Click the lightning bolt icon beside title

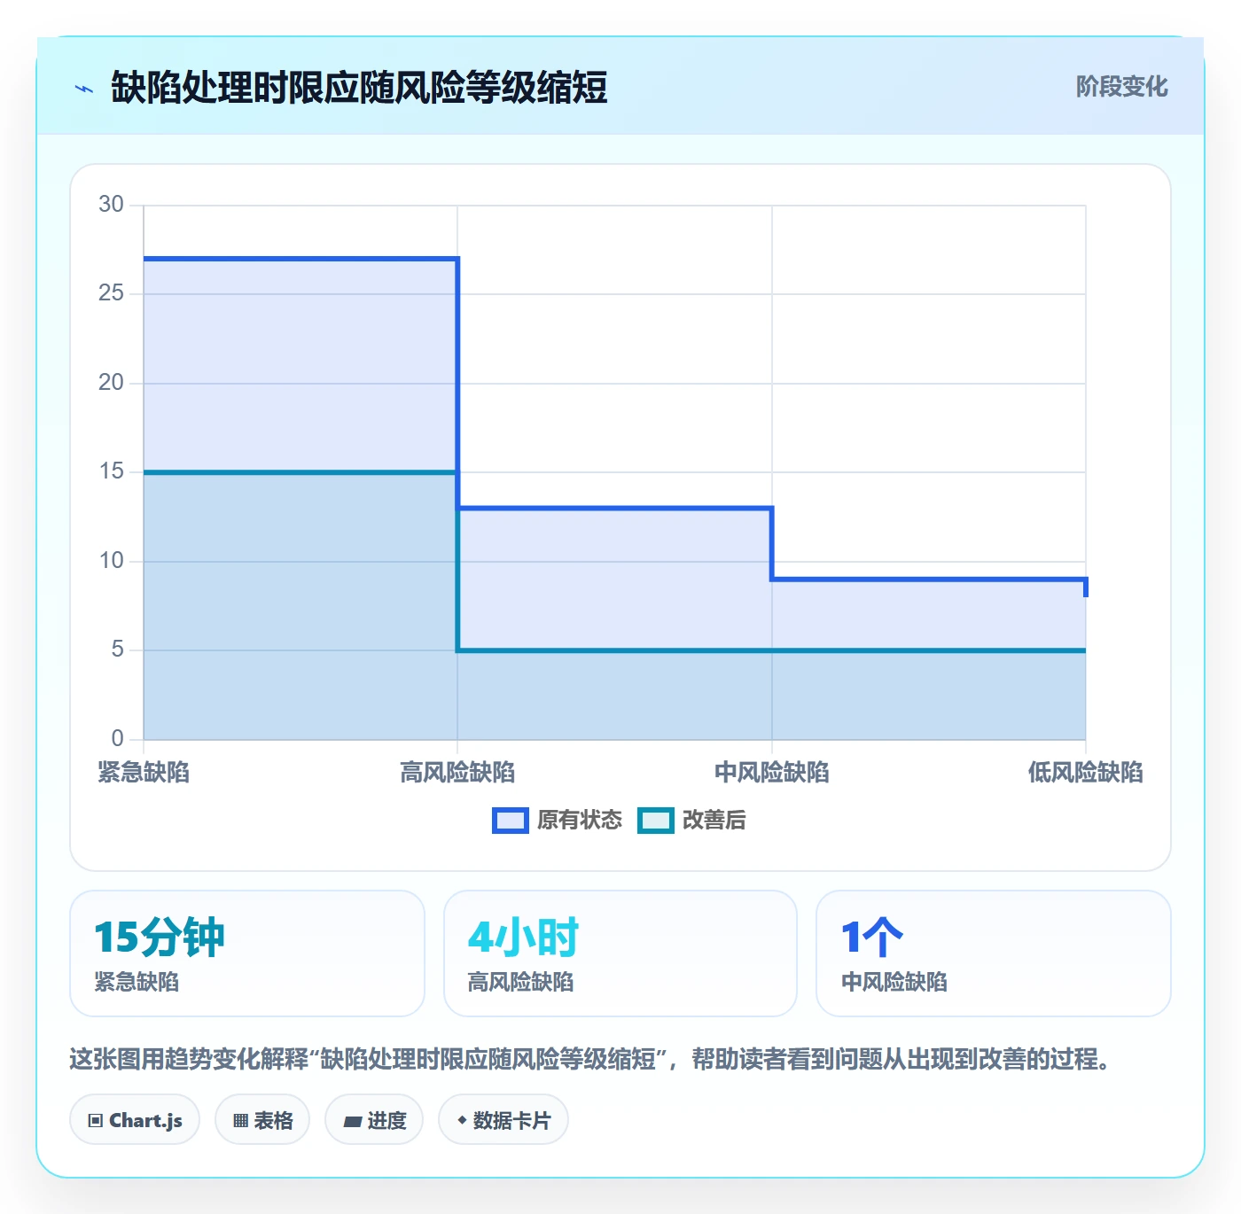coord(84,89)
